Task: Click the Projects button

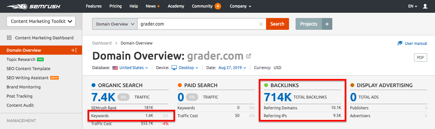Action: coord(309,24)
